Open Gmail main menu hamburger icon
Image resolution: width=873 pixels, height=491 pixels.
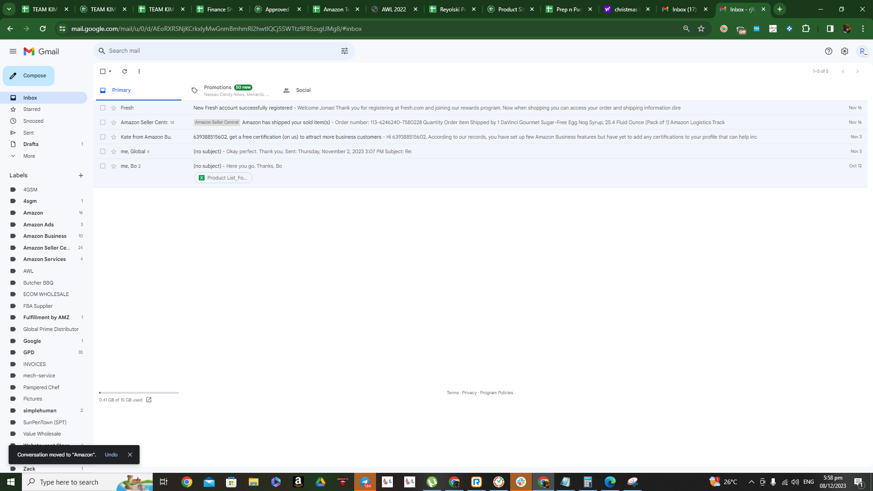click(x=13, y=51)
